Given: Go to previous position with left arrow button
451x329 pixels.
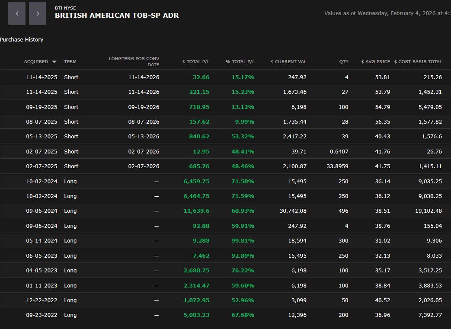Looking at the screenshot, I should click(x=17, y=13).
